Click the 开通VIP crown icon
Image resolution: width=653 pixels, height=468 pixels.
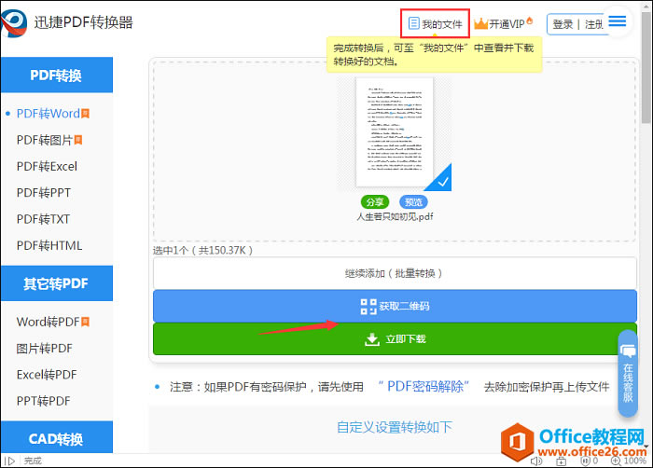(x=480, y=23)
